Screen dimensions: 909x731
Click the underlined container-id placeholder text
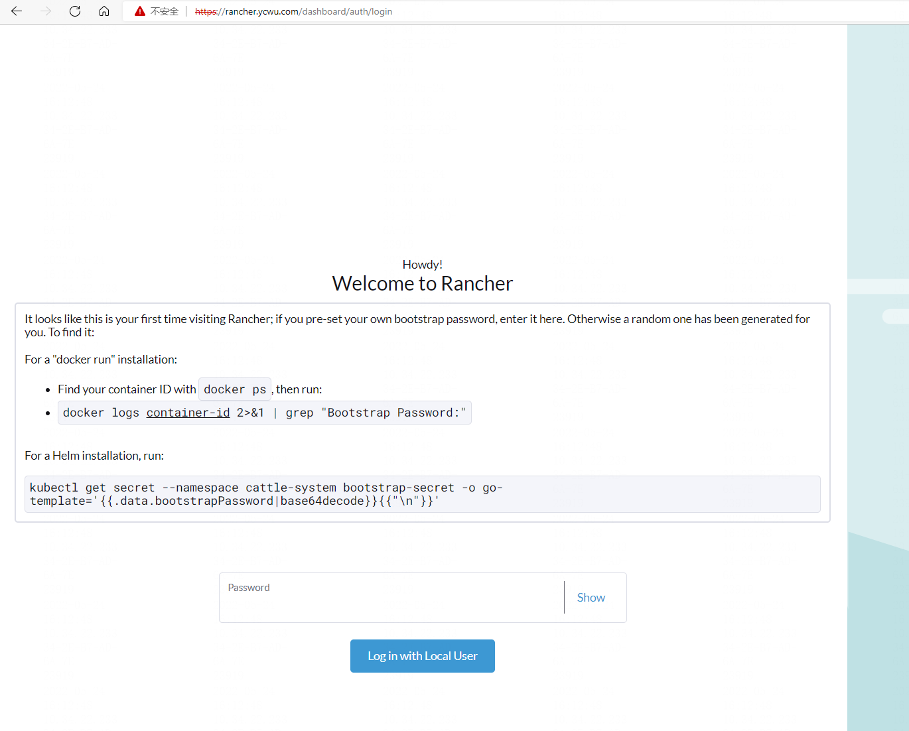[x=188, y=412]
